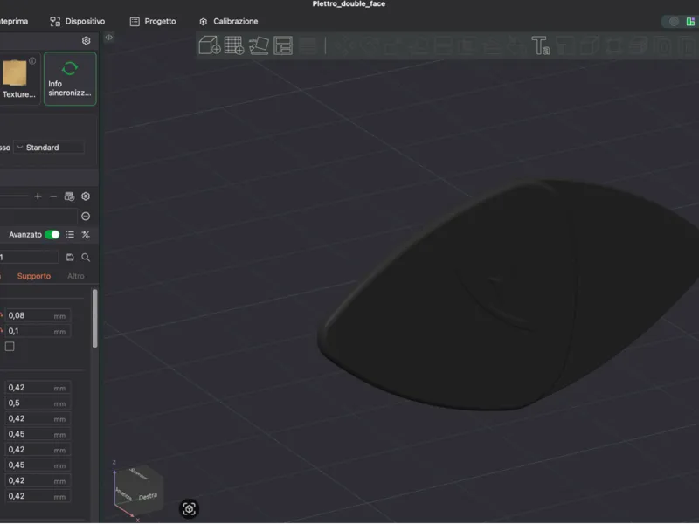Image resolution: width=699 pixels, height=524 pixels.
Task: Click the search icon in process settings
Action: (x=86, y=257)
